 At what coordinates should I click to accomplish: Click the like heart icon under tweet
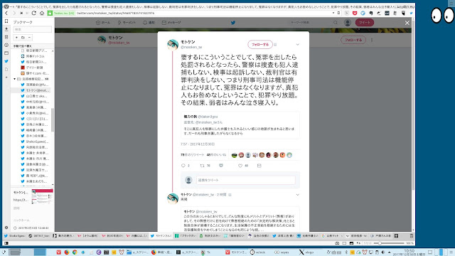[240, 166]
